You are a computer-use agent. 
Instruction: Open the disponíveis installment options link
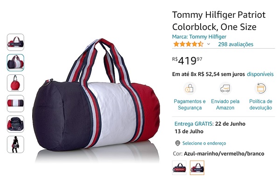(260, 74)
